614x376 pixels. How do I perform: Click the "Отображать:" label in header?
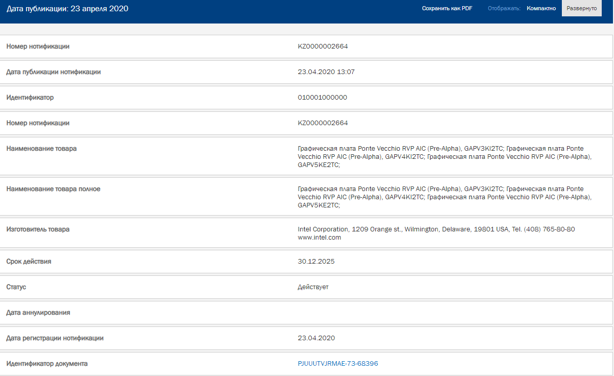coord(504,9)
